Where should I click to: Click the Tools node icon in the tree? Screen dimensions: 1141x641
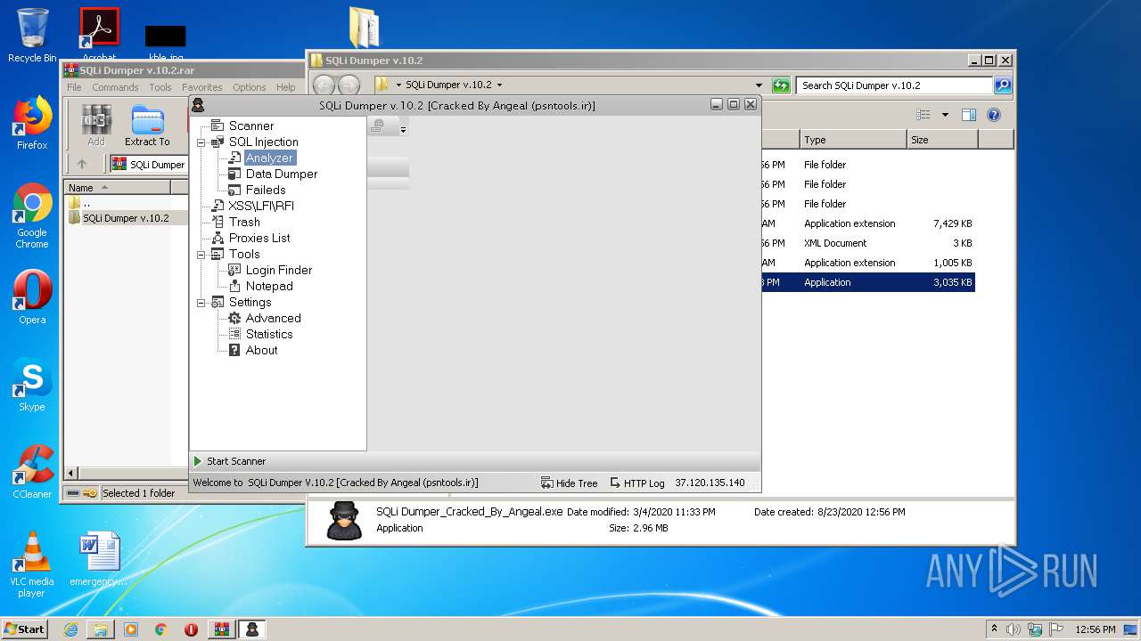218,254
